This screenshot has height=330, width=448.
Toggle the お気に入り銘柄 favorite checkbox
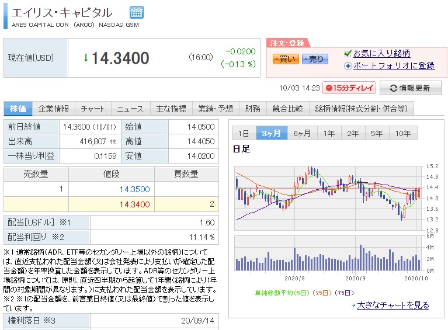coord(348,53)
